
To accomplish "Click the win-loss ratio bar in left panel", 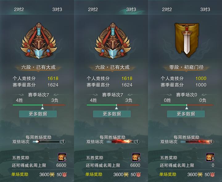I will click(39, 105).
